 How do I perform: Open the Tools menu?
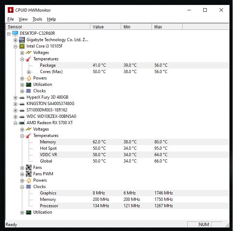[37, 19]
